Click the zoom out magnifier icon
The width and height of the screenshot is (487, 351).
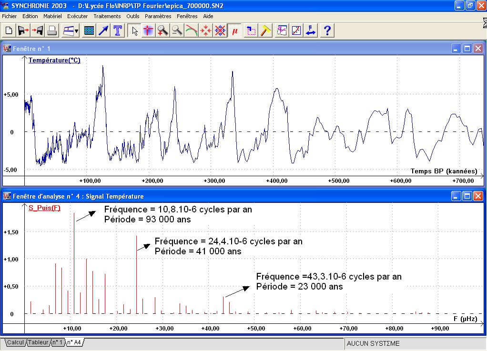(x=177, y=30)
